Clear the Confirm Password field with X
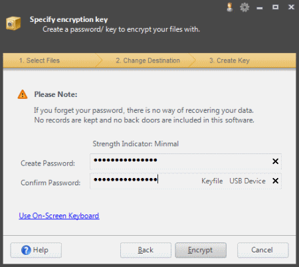The image size is (299, 267). coord(275,181)
